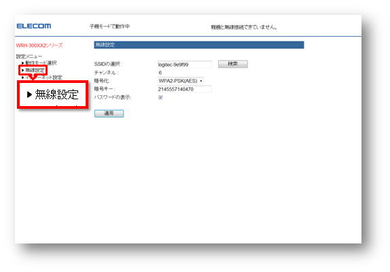Click the 暗号キー field with 2145557140470
The image size is (390, 272).
tap(185, 89)
